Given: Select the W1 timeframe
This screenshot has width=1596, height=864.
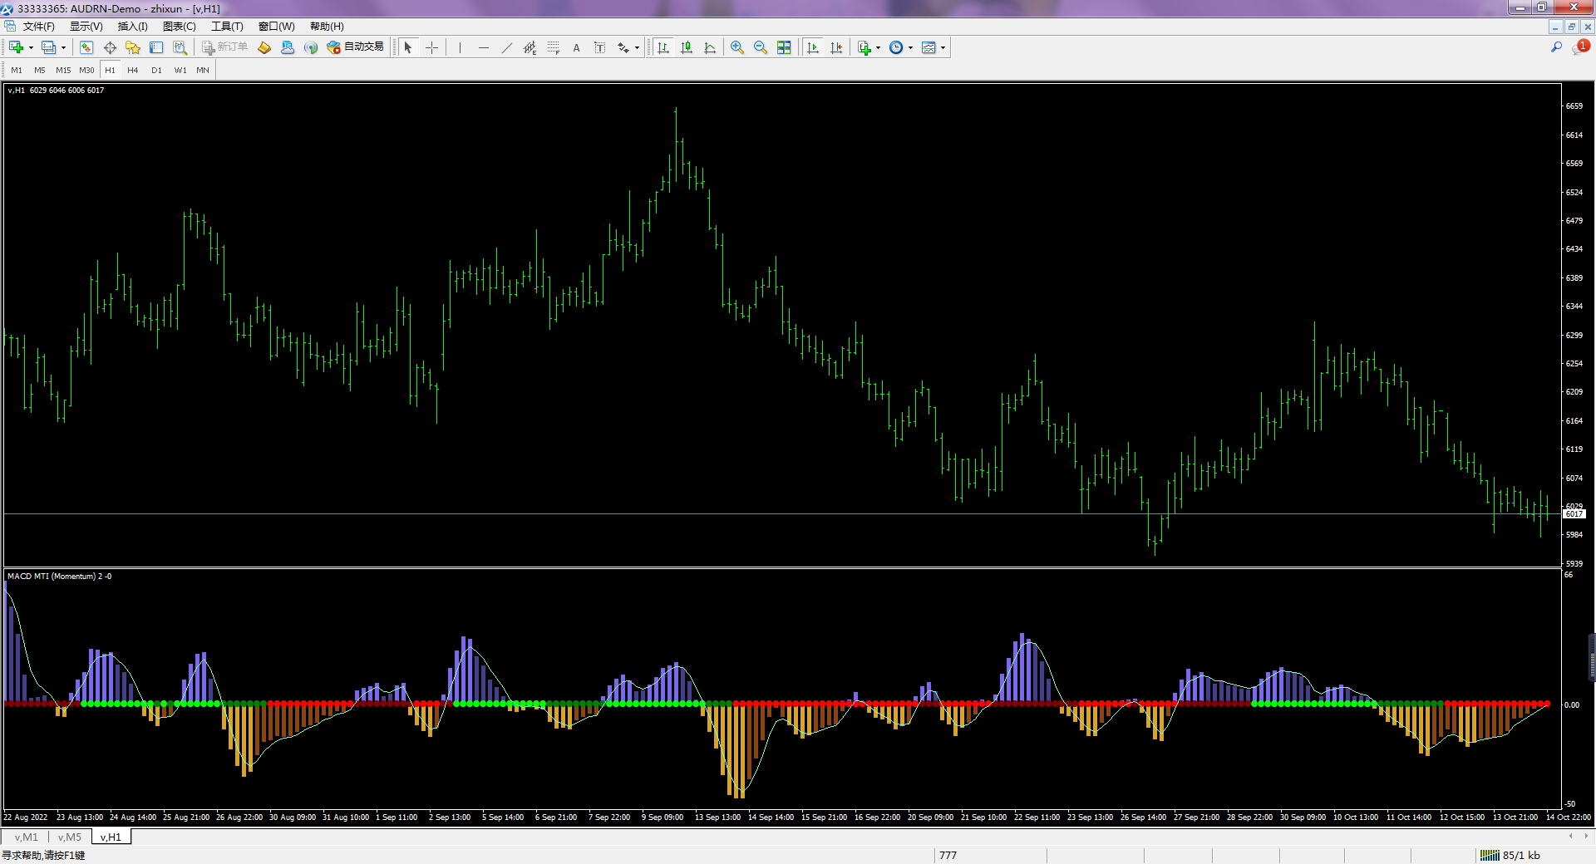Looking at the screenshot, I should coord(180,71).
